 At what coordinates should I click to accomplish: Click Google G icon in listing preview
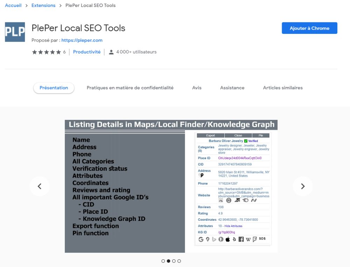201,239
